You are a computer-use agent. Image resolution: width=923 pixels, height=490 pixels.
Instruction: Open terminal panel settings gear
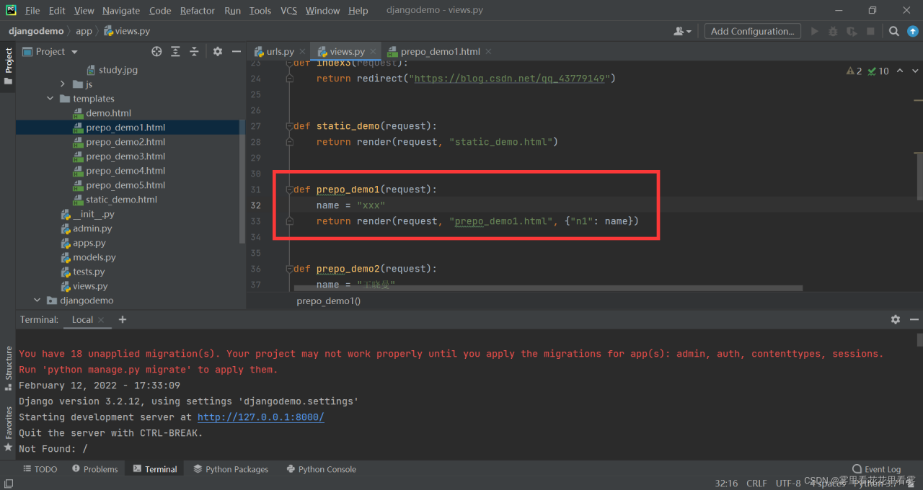pyautogui.click(x=895, y=319)
